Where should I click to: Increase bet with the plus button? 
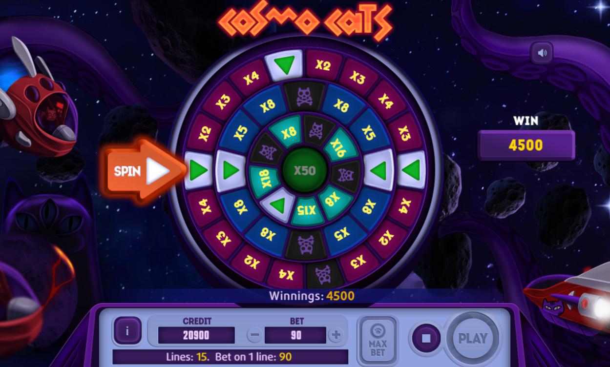[336, 335]
